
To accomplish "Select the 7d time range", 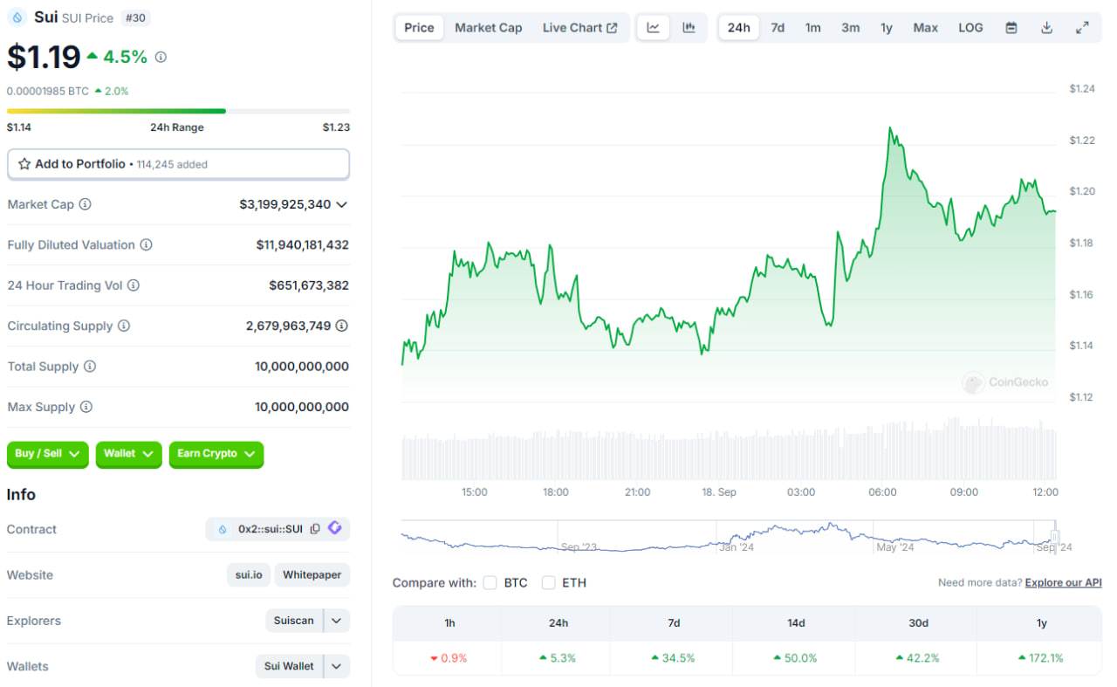I will pyautogui.click(x=778, y=28).
